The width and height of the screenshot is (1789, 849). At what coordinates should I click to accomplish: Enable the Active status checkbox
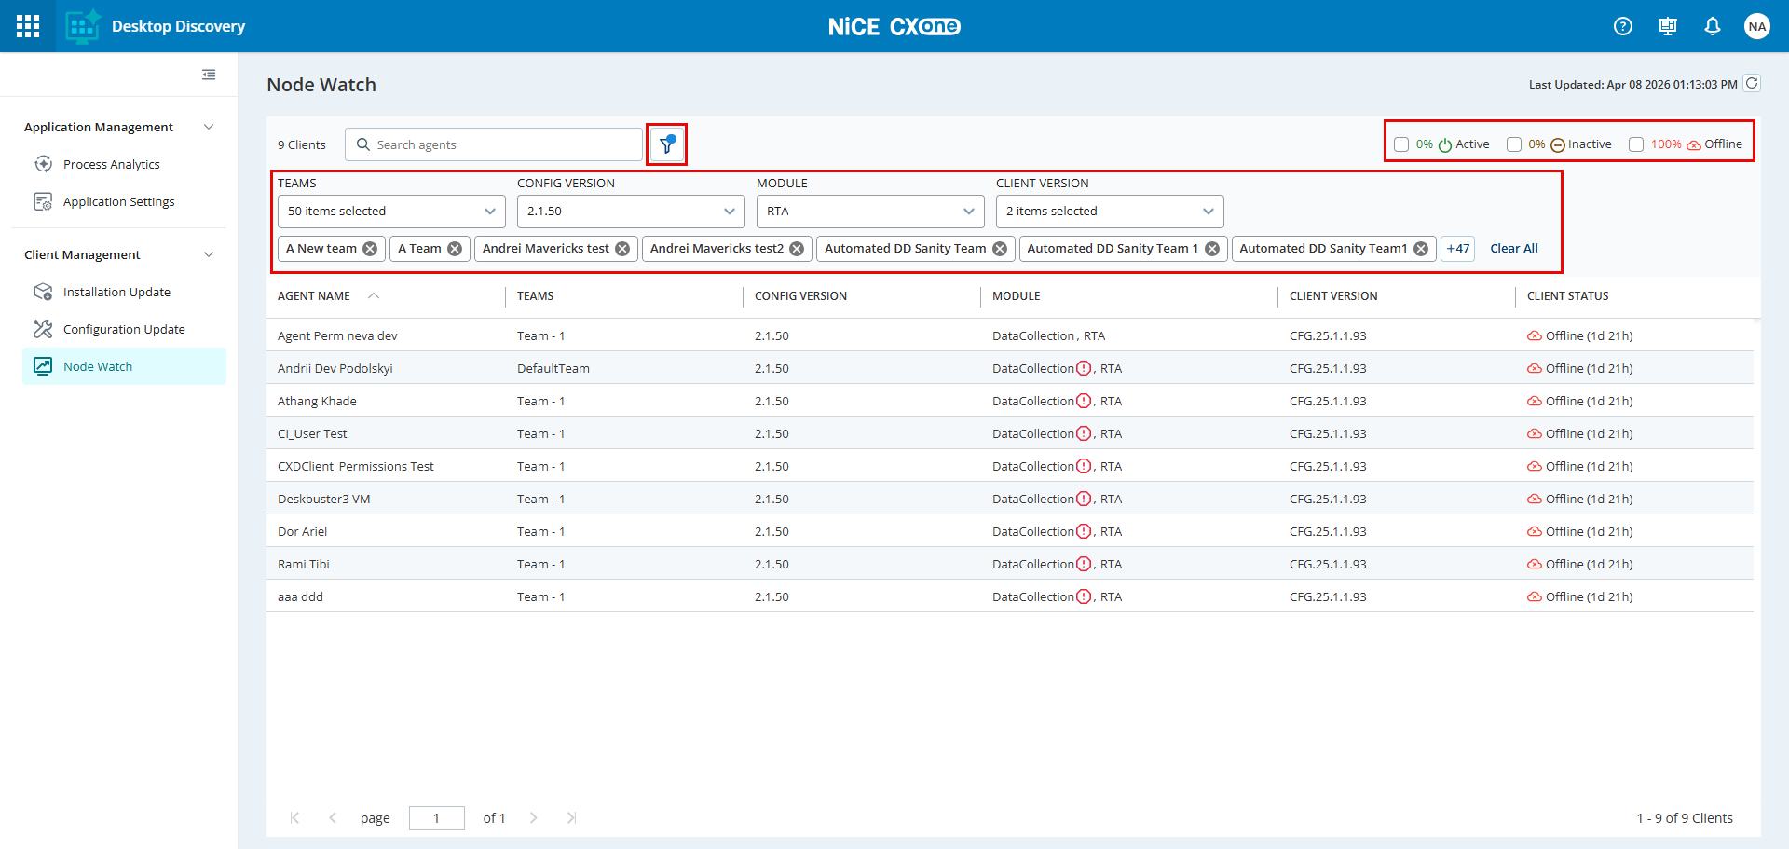point(1401,144)
